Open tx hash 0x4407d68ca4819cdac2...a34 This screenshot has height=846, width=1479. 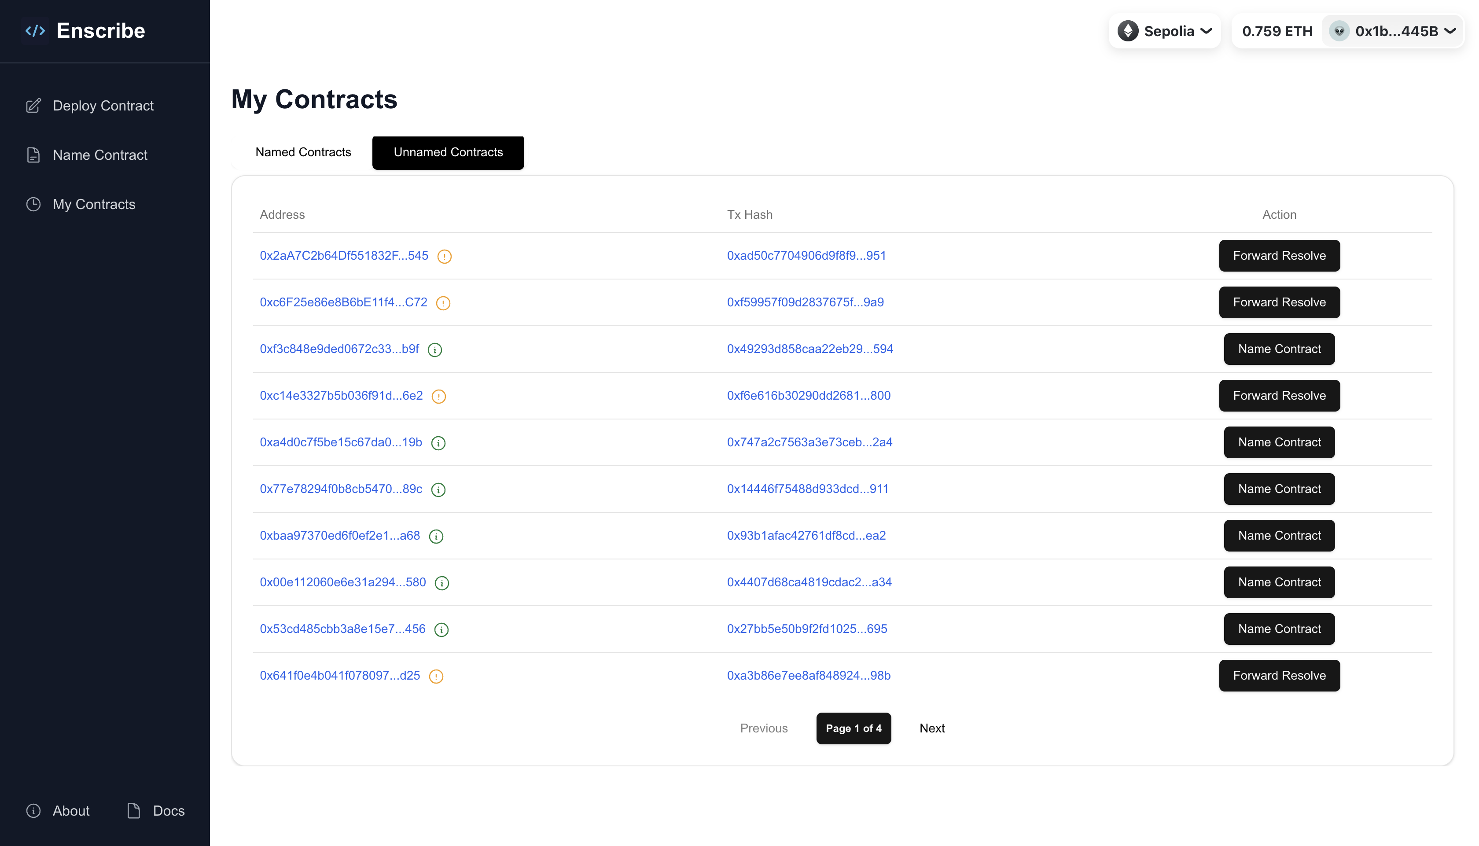(x=809, y=582)
